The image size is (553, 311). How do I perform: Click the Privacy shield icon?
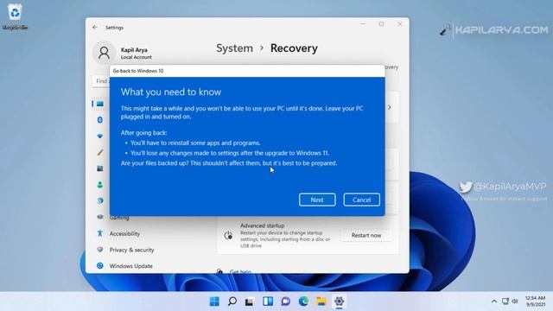100,250
